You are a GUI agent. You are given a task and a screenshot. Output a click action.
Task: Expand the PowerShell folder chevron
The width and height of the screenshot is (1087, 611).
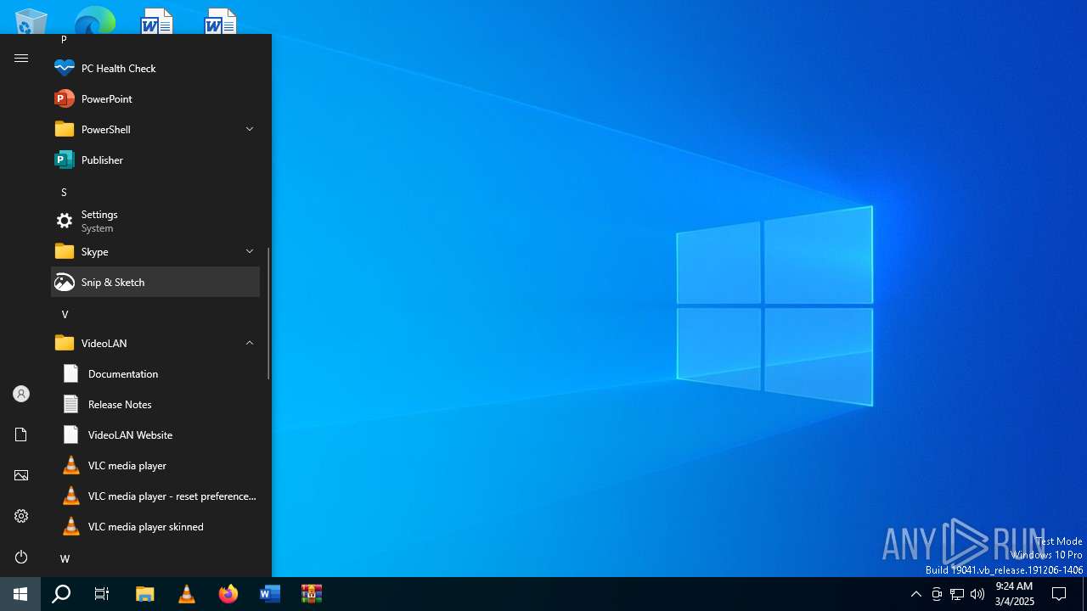click(250, 129)
